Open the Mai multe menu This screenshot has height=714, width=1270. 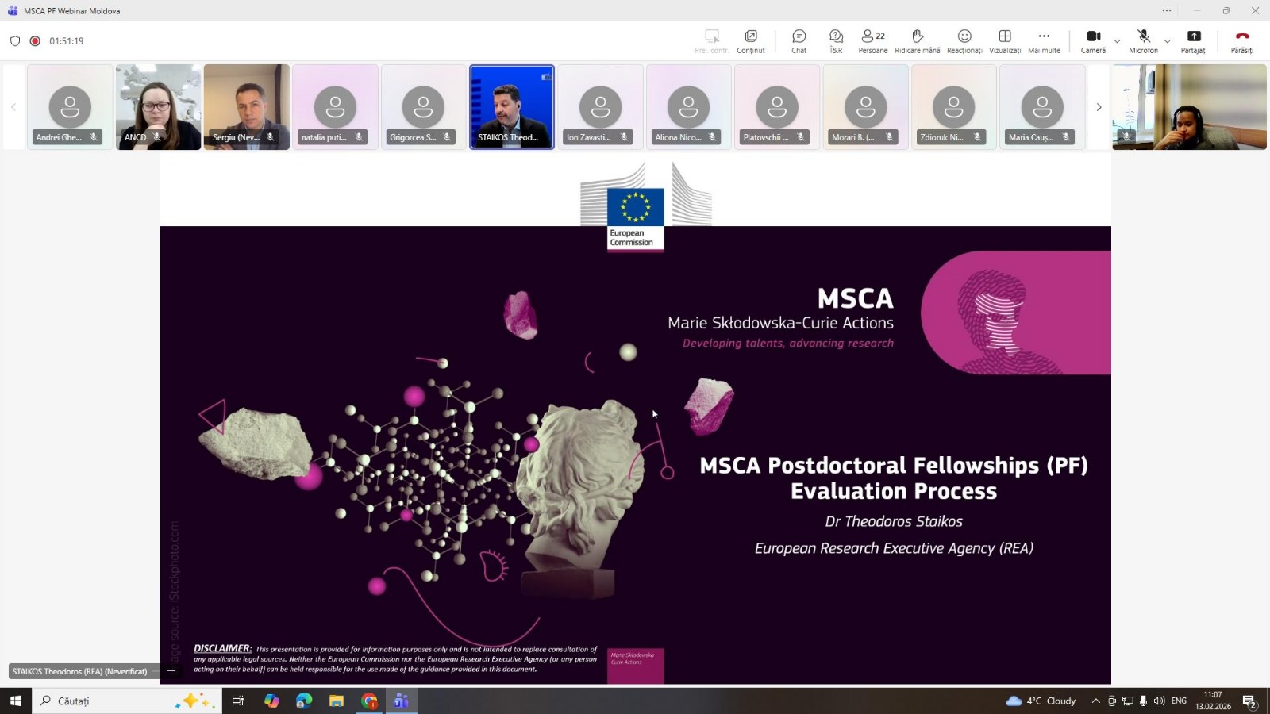1044,41
